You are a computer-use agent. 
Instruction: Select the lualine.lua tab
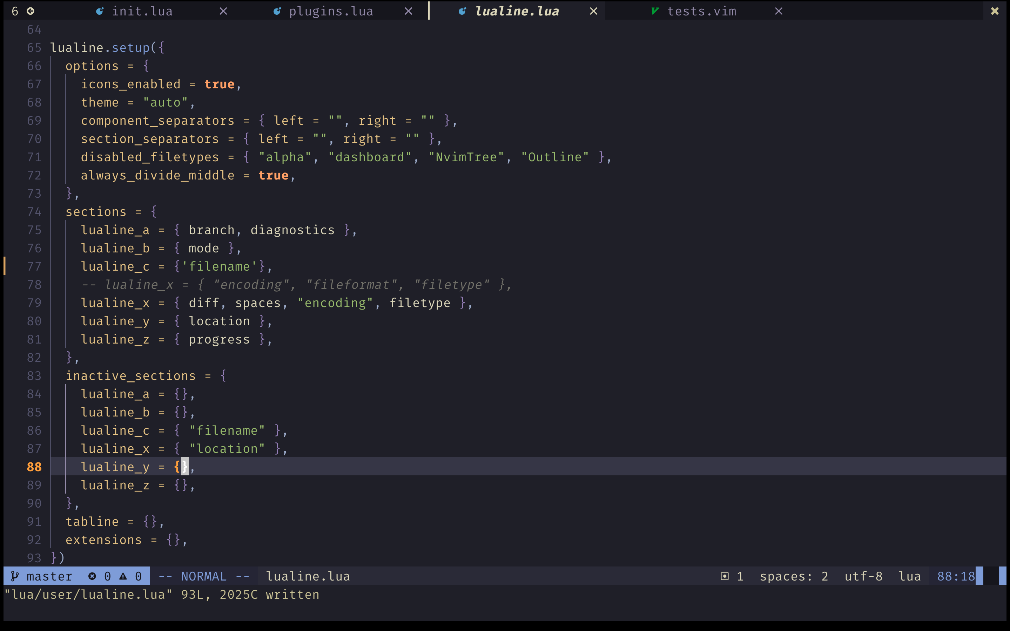point(517,11)
